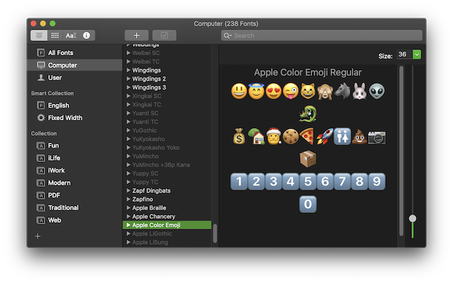Click the font list scrollbar thumb
This screenshot has width=453, height=283.
(x=215, y=233)
